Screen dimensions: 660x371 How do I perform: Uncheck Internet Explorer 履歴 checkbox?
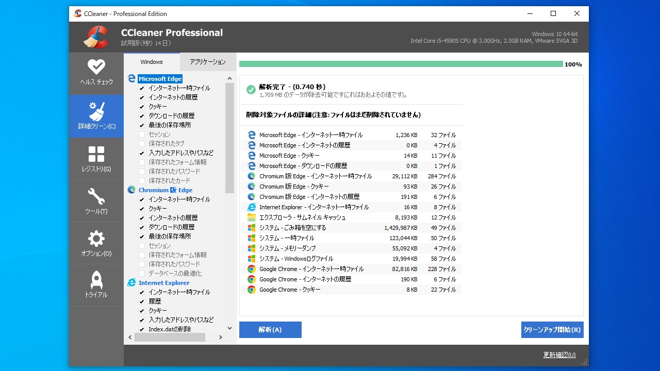[x=142, y=301]
